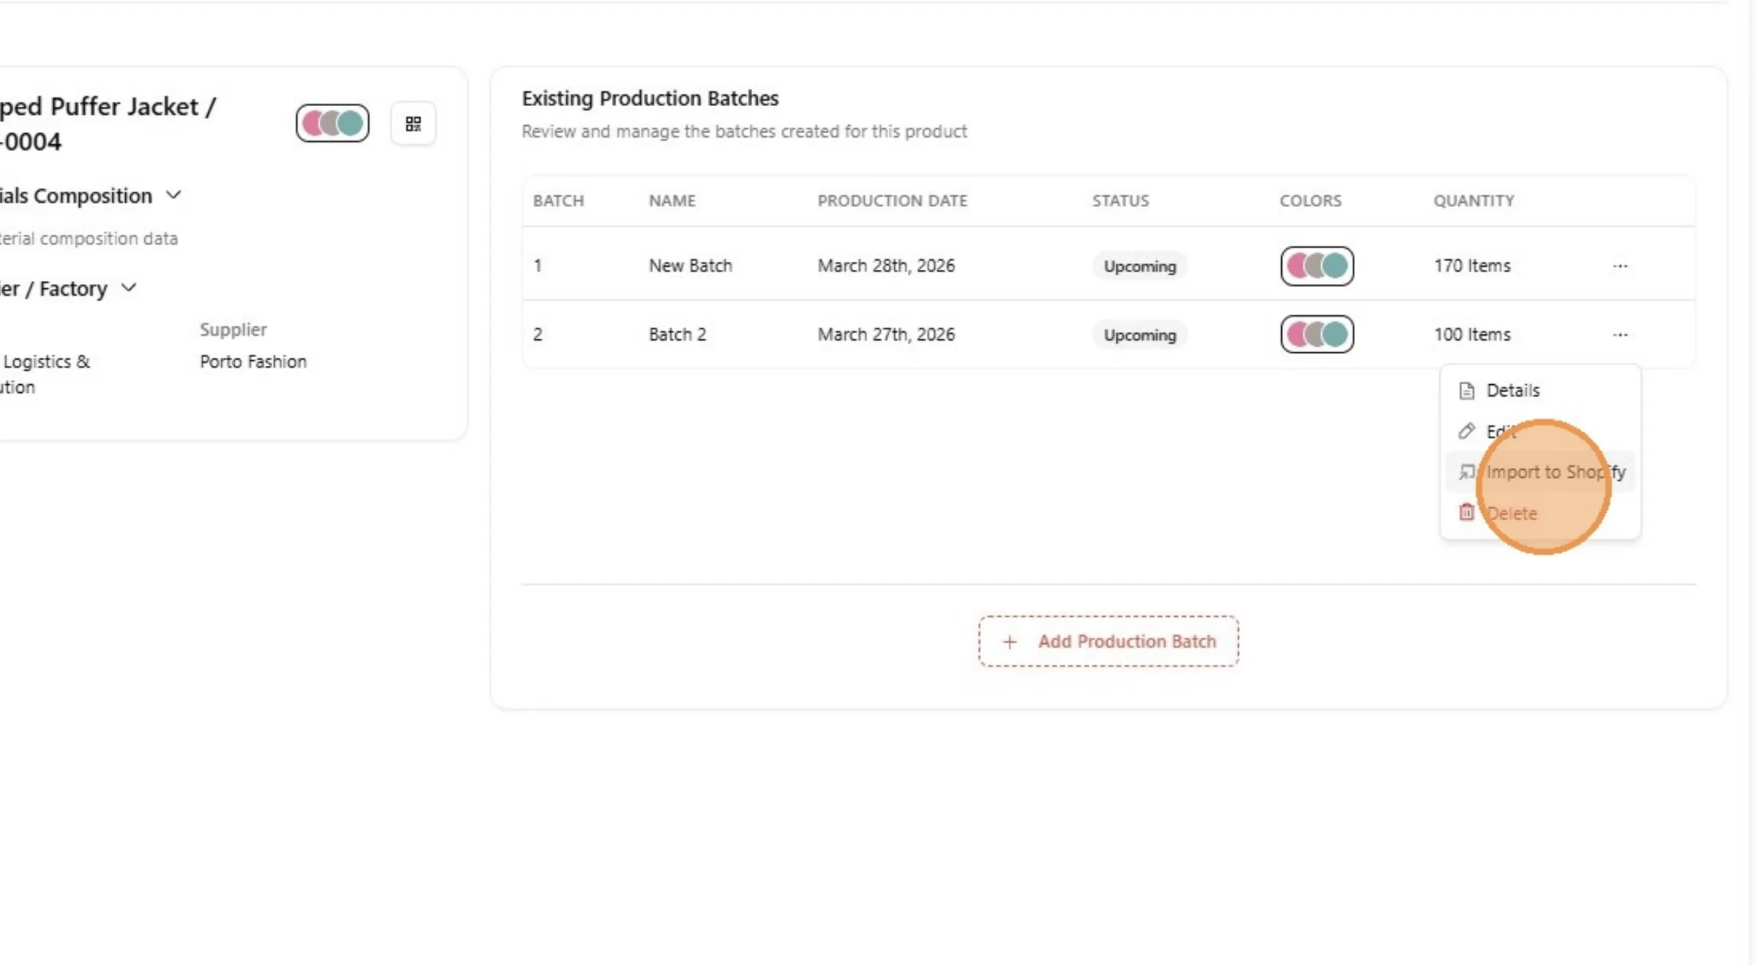Viewport: 1756px width, 965px height.
Task: Click the '170 Items' quantity cell
Action: click(1472, 266)
